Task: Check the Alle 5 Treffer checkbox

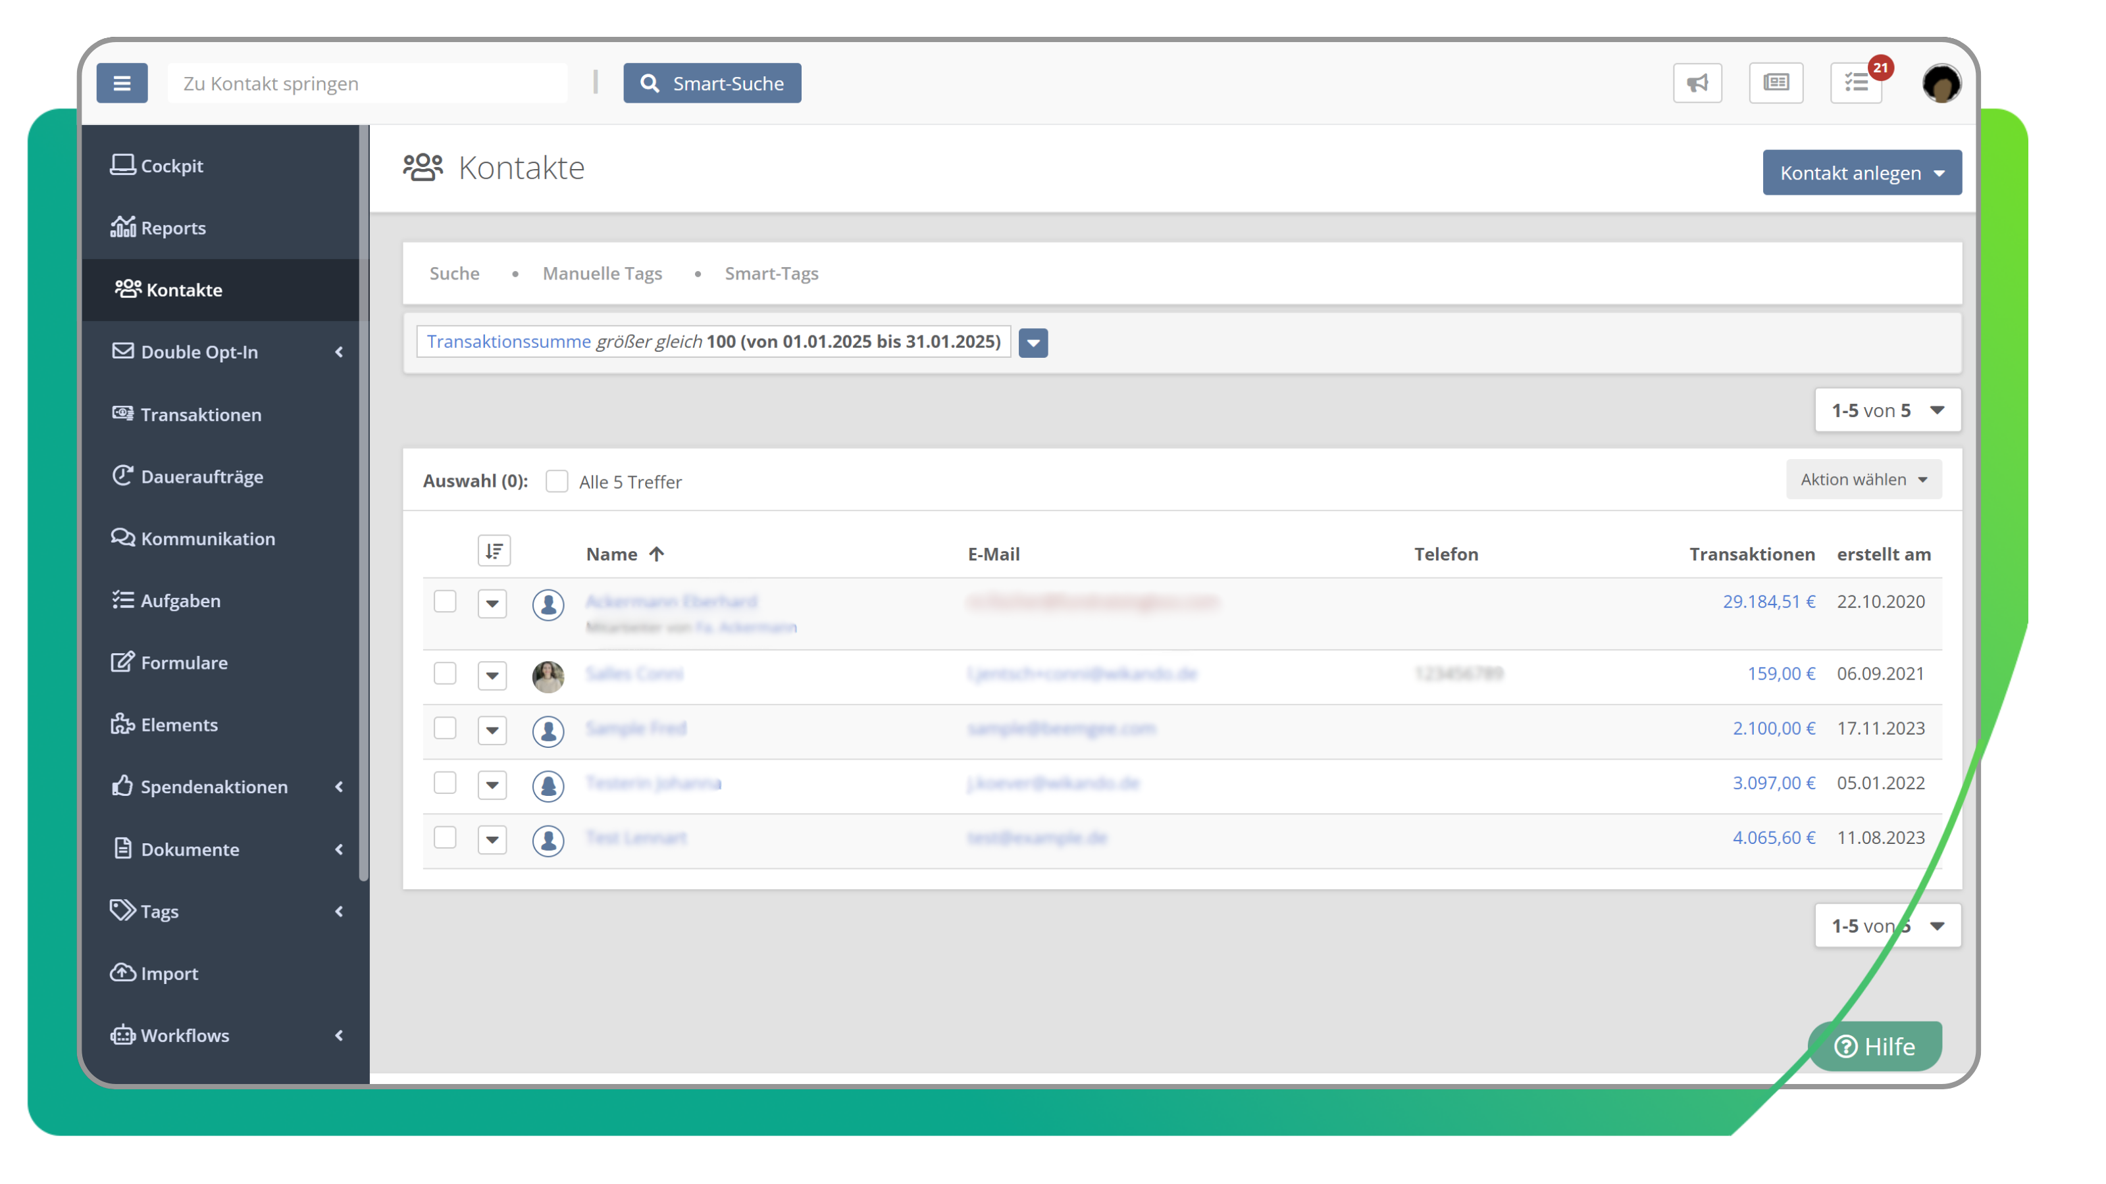Action: coord(557,481)
